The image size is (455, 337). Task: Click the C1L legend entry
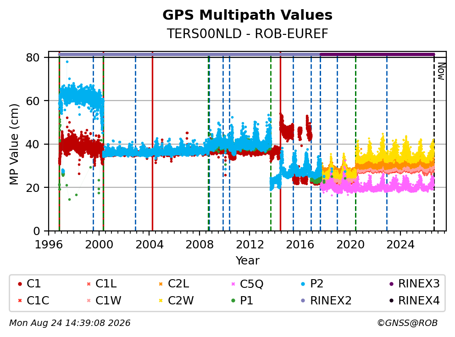(x=101, y=284)
